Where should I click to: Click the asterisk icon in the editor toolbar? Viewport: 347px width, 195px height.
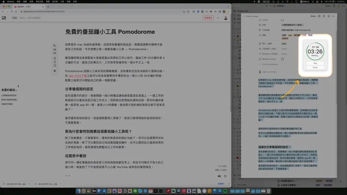[55, 71]
